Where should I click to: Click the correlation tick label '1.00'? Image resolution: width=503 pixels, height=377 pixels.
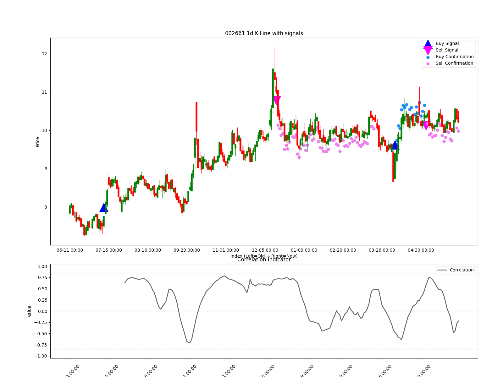tap(42, 266)
